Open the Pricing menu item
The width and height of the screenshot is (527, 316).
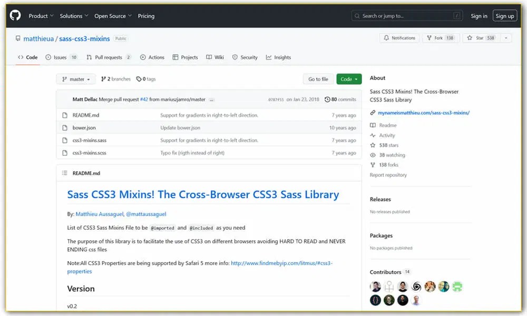coord(146,16)
